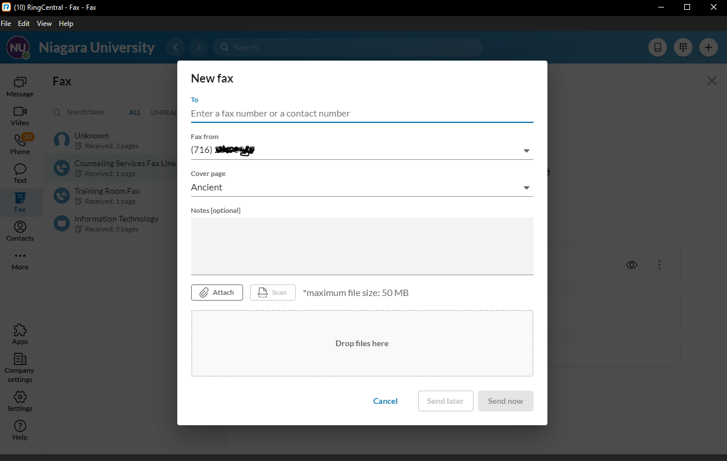This screenshot has width=727, height=461.
Task: Click the NU profile avatar
Action: (x=18, y=47)
